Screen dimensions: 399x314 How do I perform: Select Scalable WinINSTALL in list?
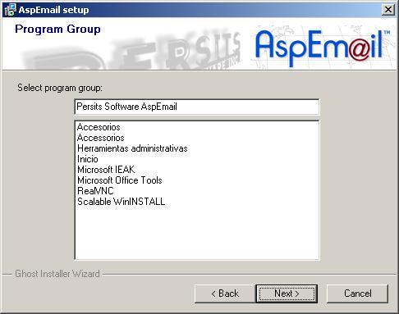[x=122, y=202]
